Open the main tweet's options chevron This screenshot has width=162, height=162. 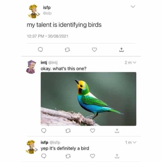tap(133, 6)
